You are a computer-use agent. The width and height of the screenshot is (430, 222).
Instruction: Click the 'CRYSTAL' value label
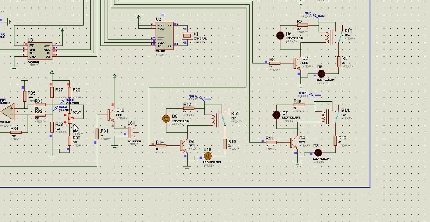tap(200, 39)
